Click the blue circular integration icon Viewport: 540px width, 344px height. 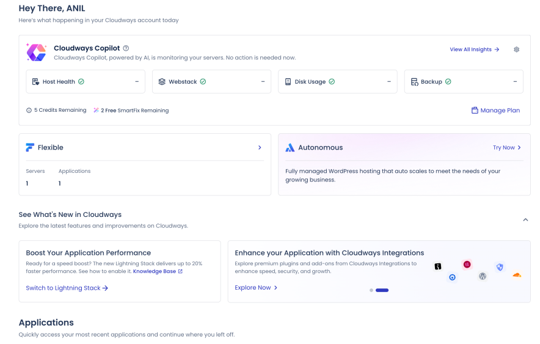coord(452,277)
